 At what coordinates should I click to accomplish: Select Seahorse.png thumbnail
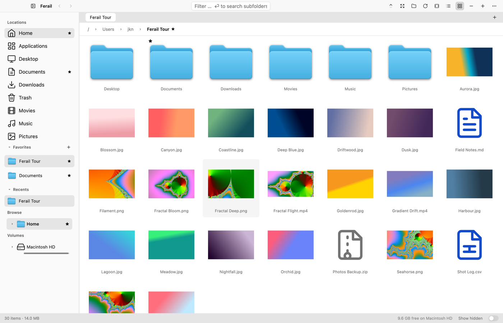(410, 245)
